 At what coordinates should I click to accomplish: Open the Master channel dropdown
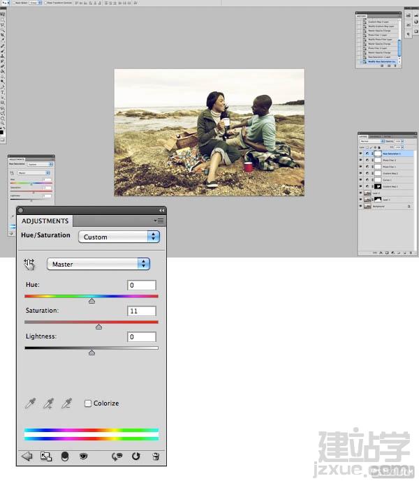click(x=98, y=264)
